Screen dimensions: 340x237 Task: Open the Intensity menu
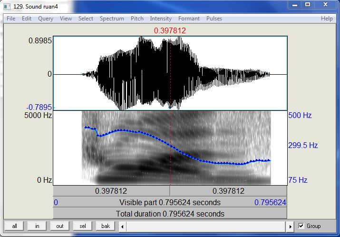161,19
